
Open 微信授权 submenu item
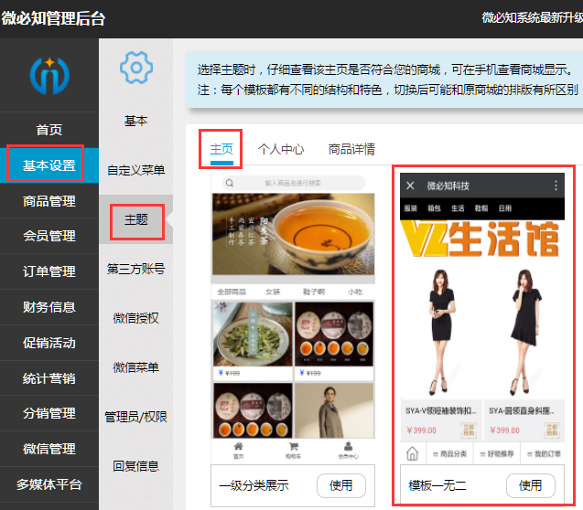click(136, 318)
